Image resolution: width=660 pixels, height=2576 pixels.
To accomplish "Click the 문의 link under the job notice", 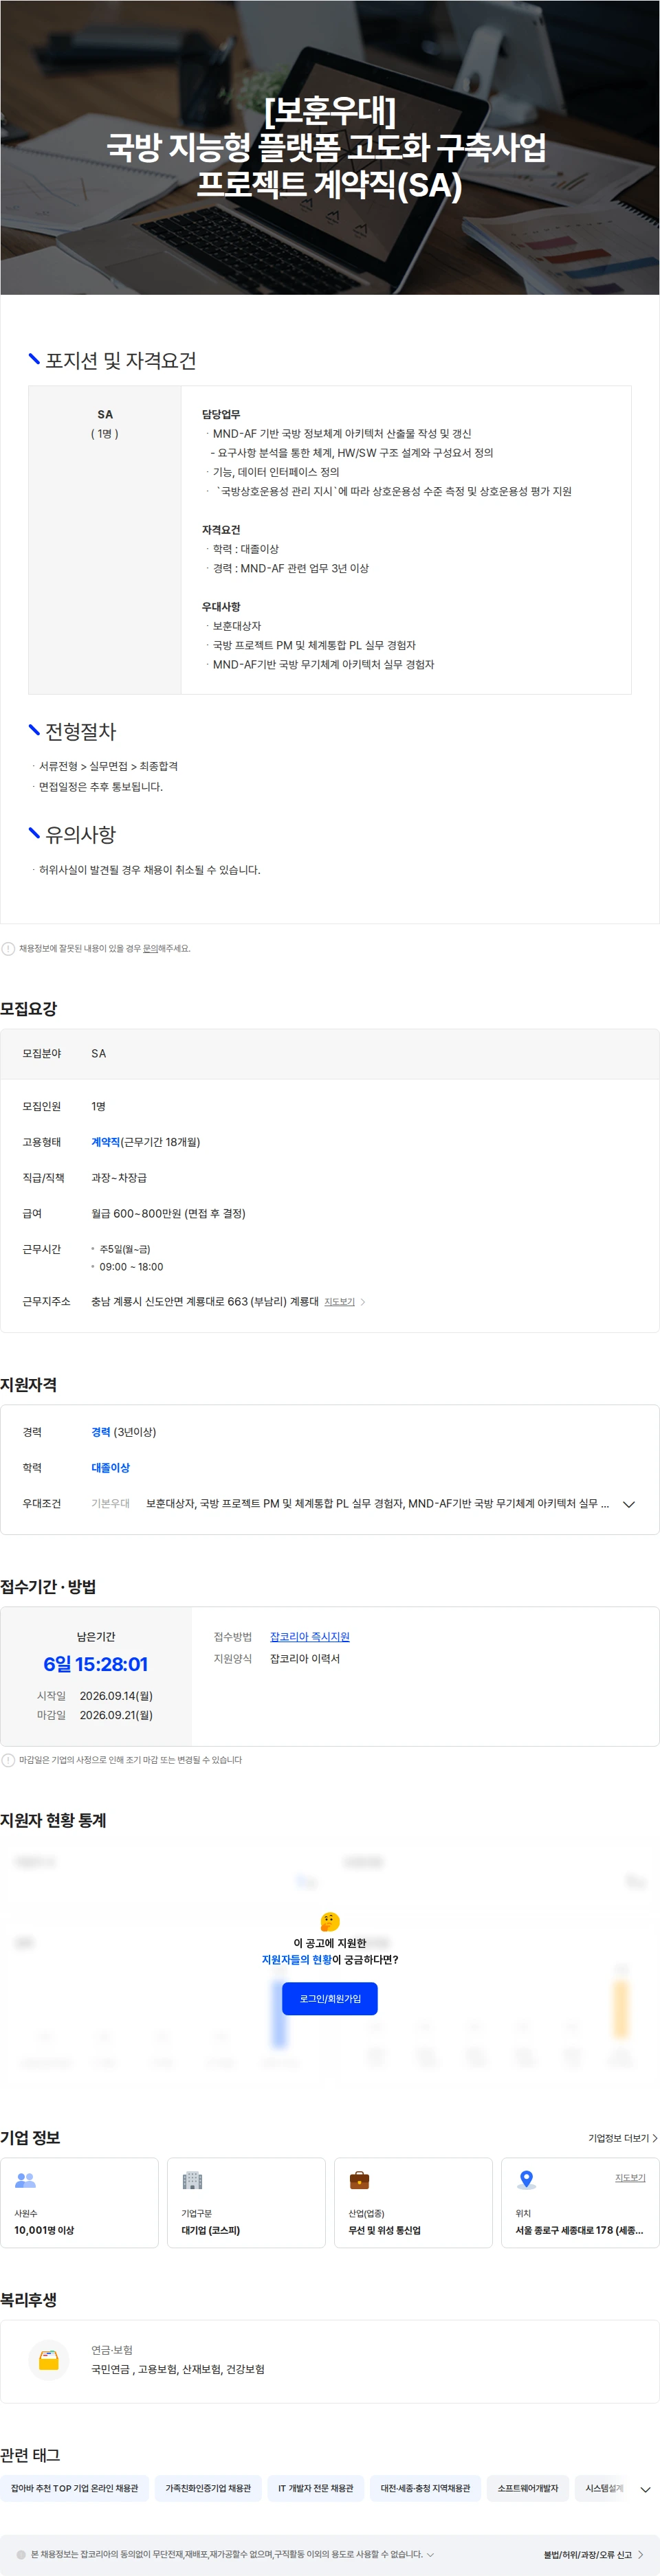I will pyautogui.click(x=150, y=948).
